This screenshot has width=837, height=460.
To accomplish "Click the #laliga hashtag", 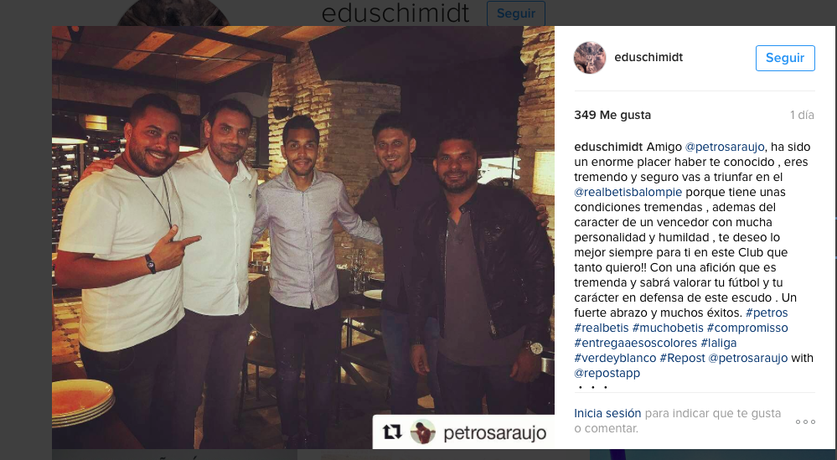I will (x=719, y=343).
